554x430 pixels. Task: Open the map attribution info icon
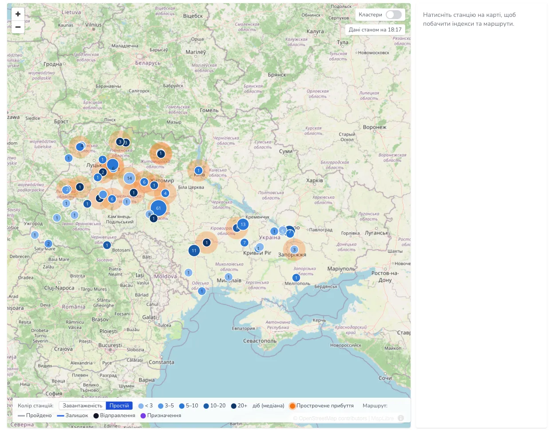401,418
